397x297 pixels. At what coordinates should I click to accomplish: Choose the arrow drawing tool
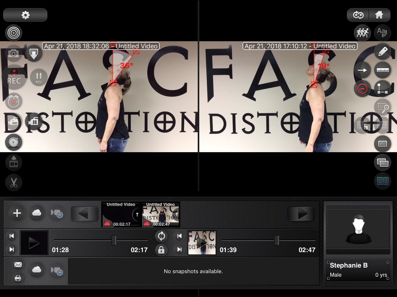tap(362, 70)
